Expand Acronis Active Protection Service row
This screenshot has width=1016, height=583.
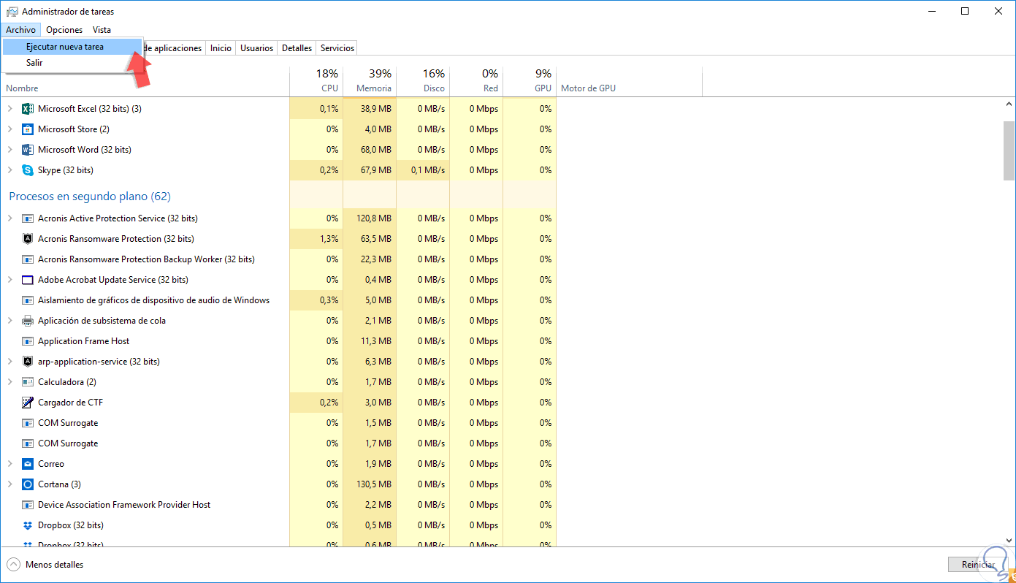[10, 218]
